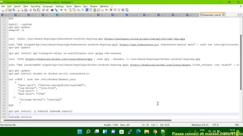Screen dimensions: 243x136
Task: Toggle the Word Wrap toolbar icon
Action: click(79, 10)
